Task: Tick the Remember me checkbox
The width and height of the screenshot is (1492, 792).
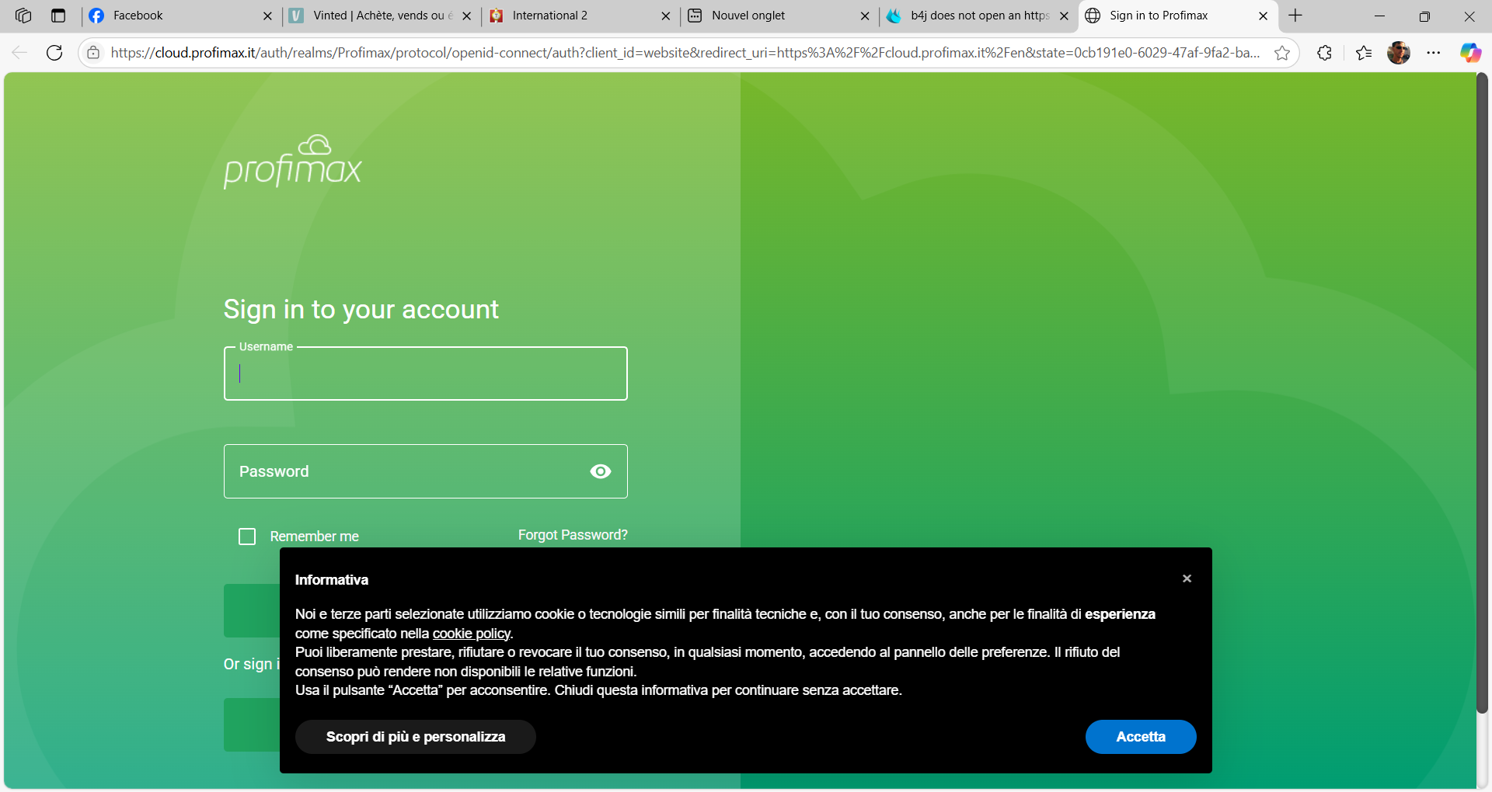Action: (x=247, y=537)
